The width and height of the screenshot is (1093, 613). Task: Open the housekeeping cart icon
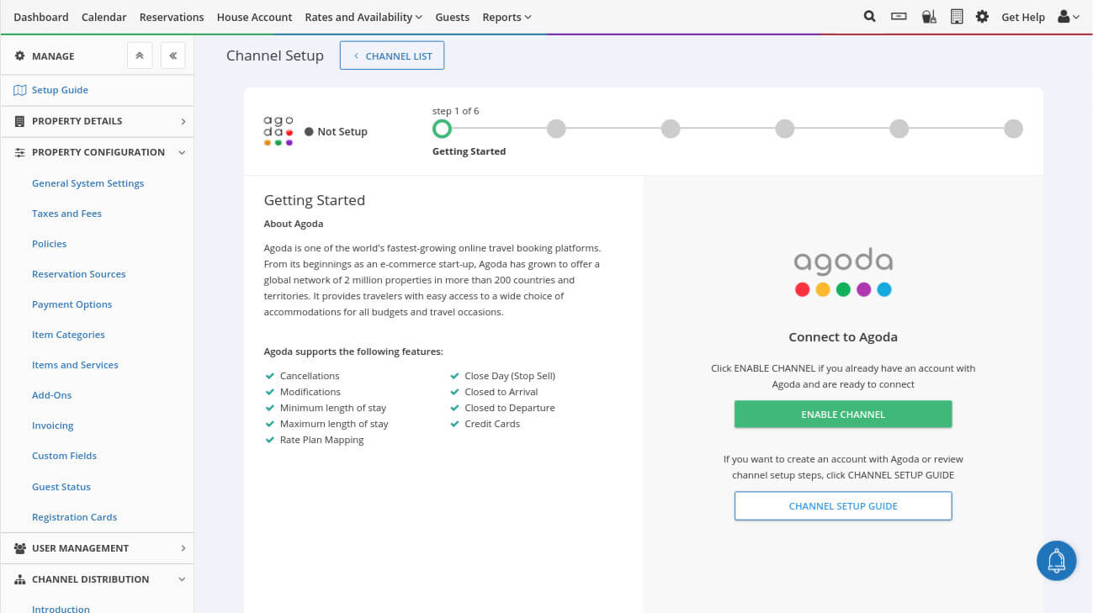point(929,16)
